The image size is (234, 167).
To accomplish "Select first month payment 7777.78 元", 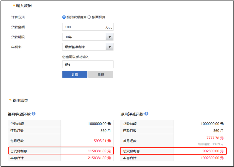I will point(213,138).
